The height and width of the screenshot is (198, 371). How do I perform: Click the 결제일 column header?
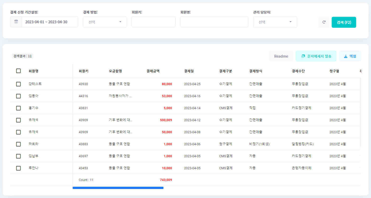[x=189, y=71]
